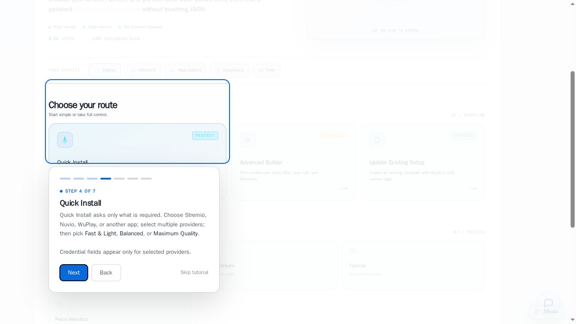This screenshot has width=576, height=324.
Task: Click the arrow on Advanced Builder card
Action: pos(344,189)
